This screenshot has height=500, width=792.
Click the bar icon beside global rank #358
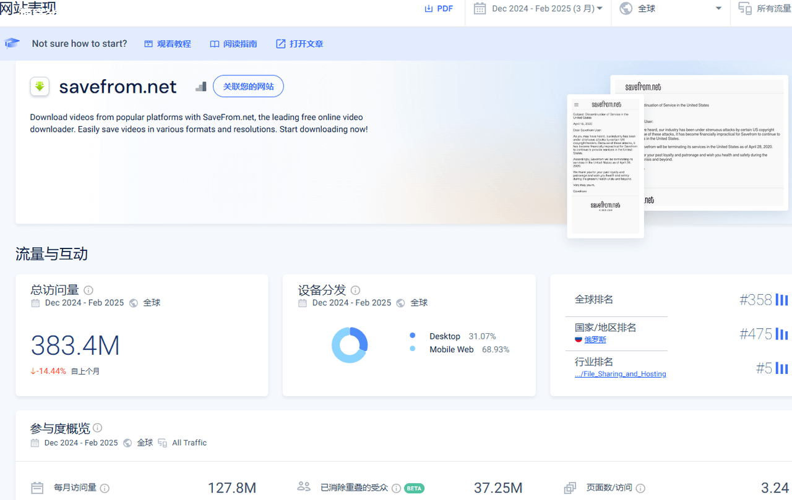[x=781, y=300]
